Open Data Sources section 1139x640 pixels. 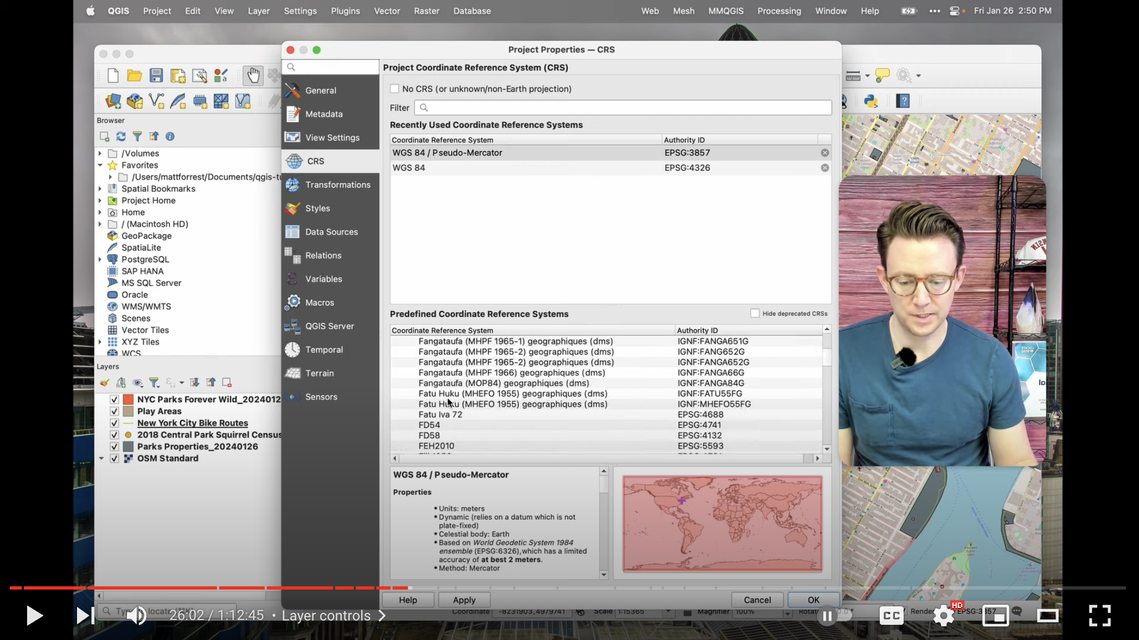click(x=330, y=232)
